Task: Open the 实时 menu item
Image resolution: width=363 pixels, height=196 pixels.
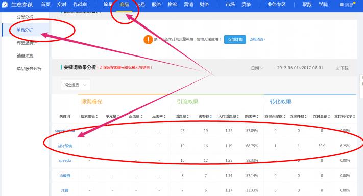Action: click(x=62, y=5)
